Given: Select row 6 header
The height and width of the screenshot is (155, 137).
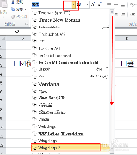Looking at the screenshot, I should coord(3,90).
